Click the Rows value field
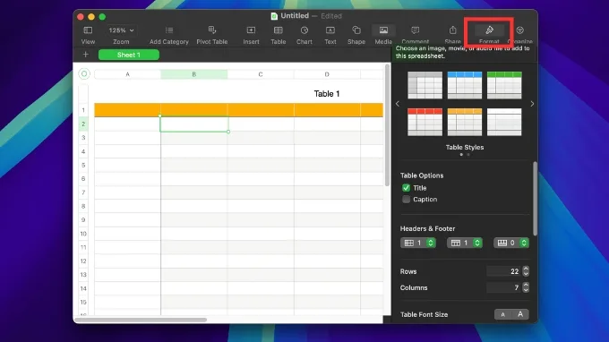Viewport: 609px width, 342px height. pyautogui.click(x=503, y=271)
